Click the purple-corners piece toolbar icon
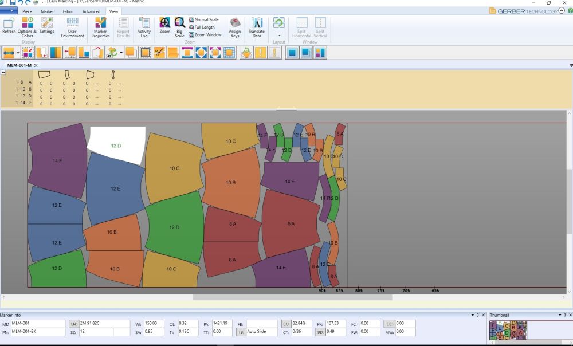The width and height of the screenshot is (573, 346). (215, 53)
